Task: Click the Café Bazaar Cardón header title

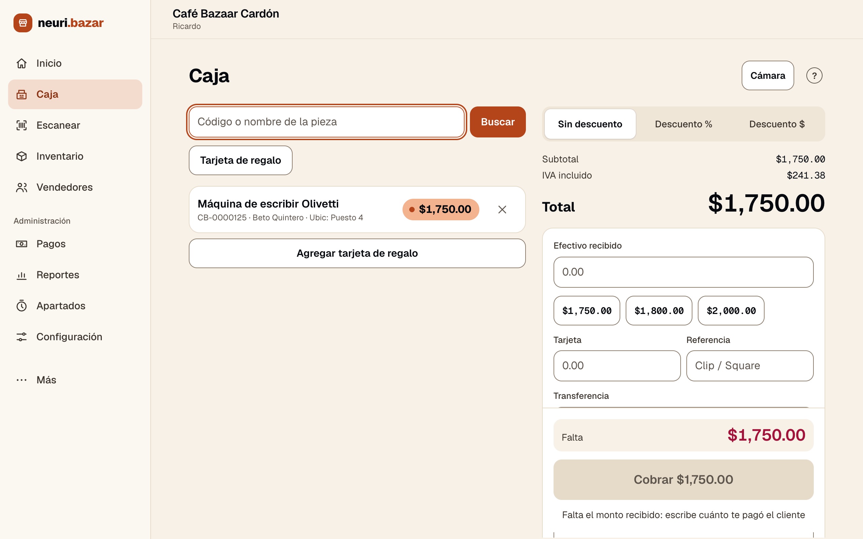Action: click(226, 13)
